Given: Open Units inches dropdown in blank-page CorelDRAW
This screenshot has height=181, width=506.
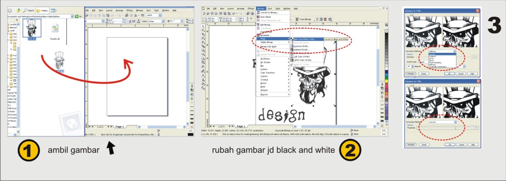Looking at the screenshot, I should click(x=163, y=21).
